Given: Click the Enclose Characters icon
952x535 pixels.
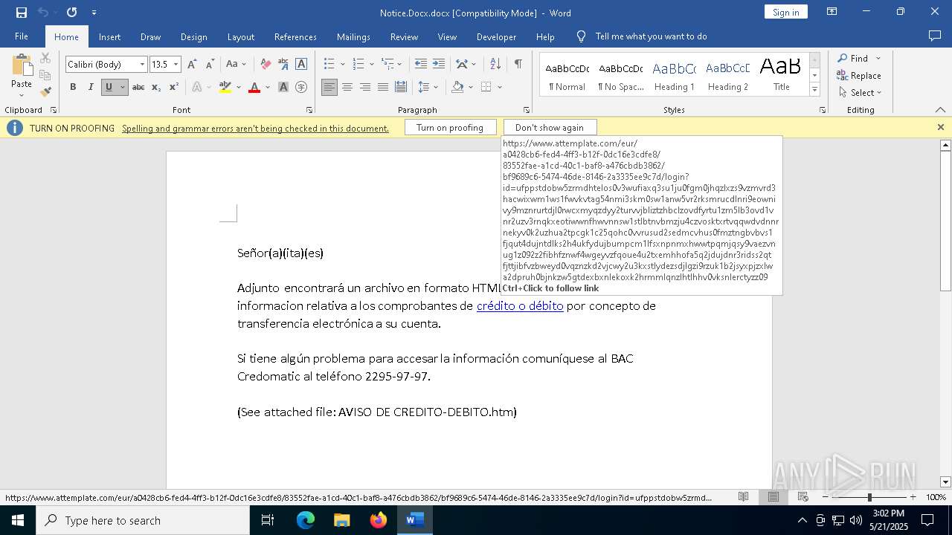Looking at the screenshot, I should (x=301, y=87).
